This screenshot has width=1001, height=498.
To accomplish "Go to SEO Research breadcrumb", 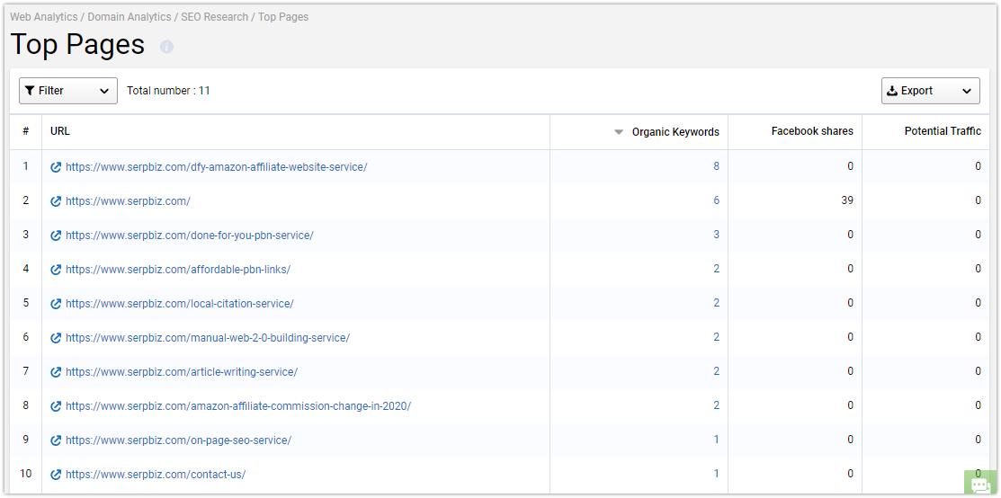I will [214, 17].
